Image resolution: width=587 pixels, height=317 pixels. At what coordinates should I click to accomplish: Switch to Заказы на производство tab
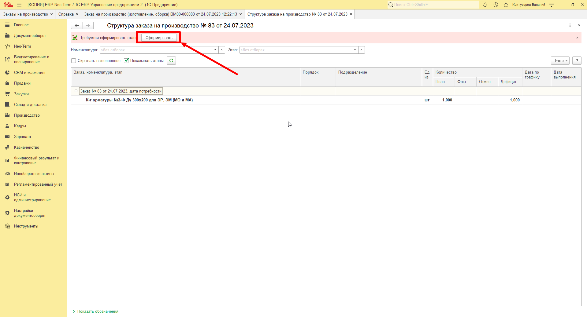[26, 14]
